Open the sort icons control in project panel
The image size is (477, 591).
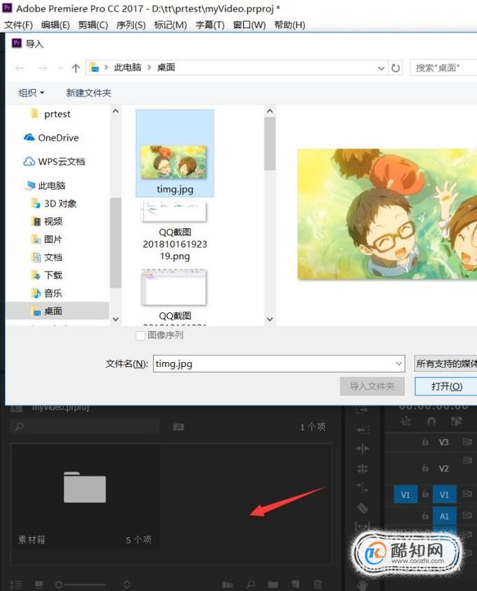[x=127, y=585]
